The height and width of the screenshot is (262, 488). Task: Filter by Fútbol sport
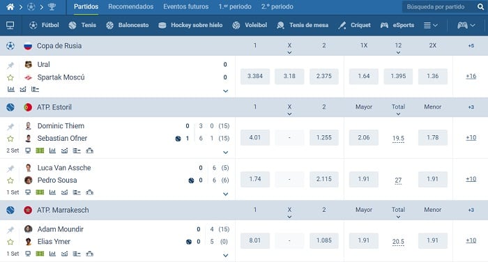click(44, 25)
